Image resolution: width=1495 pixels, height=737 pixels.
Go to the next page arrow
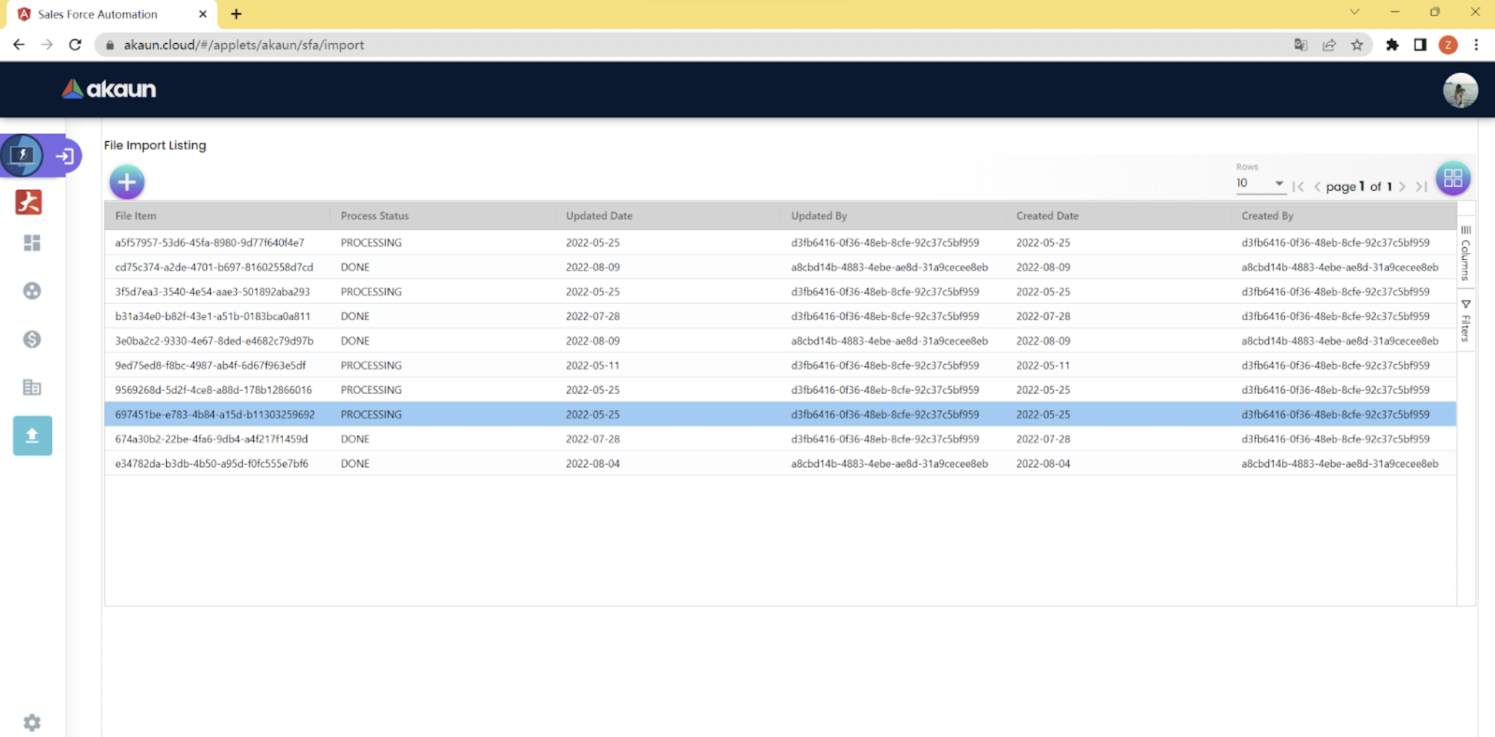click(x=1402, y=187)
